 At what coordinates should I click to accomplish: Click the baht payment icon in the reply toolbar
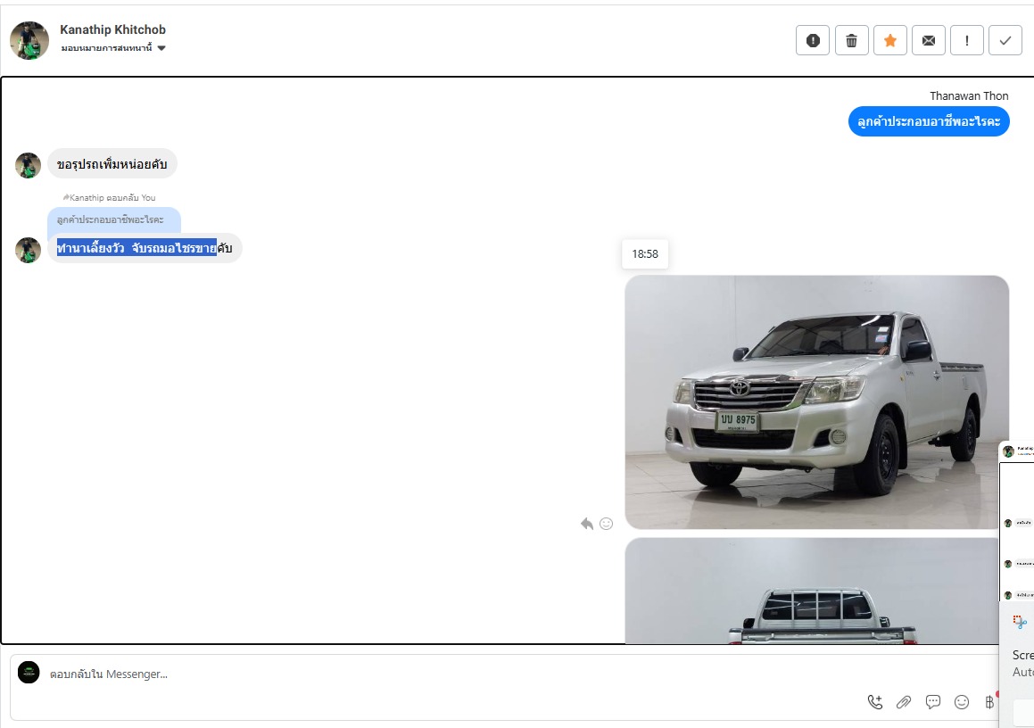pyautogui.click(x=989, y=702)
